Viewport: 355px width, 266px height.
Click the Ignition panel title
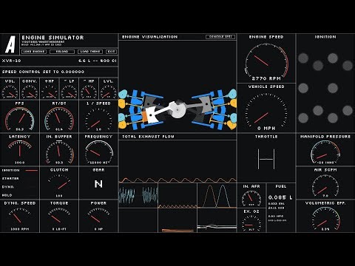click(x=325, y=37)
